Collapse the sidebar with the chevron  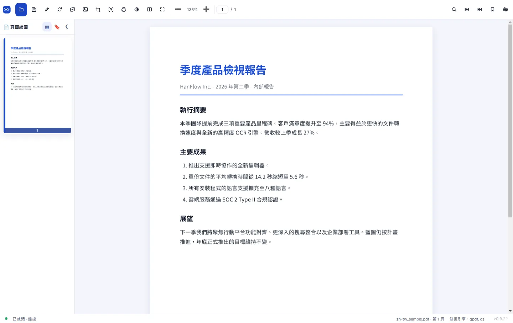pos(67,27)
